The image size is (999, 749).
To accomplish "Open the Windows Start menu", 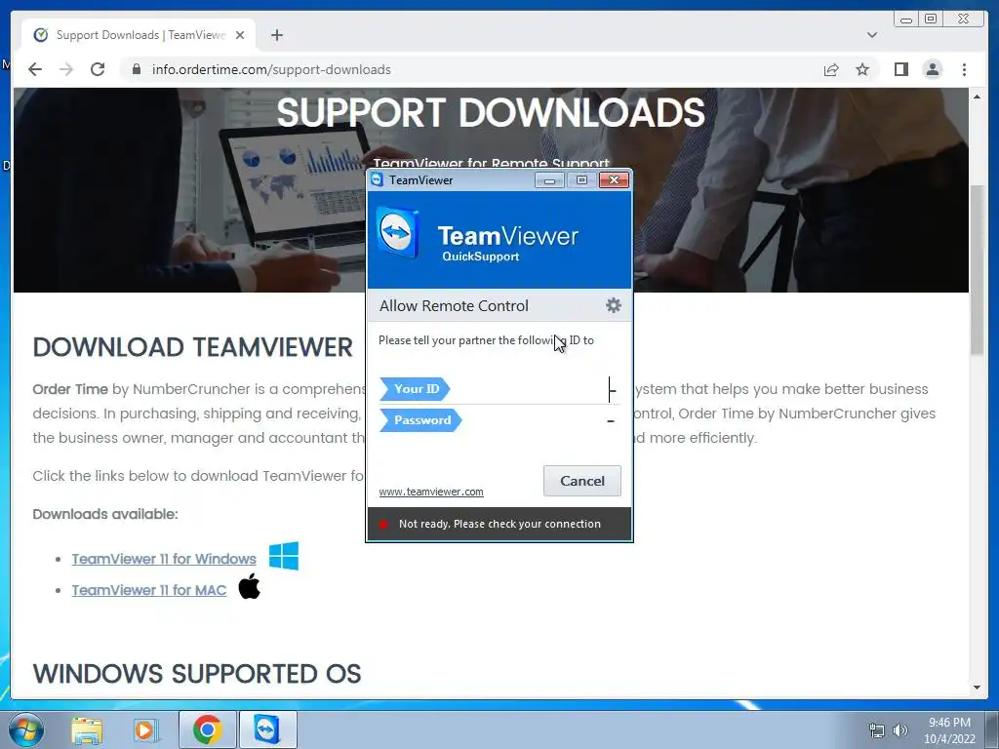I will (x=25, y=729).
